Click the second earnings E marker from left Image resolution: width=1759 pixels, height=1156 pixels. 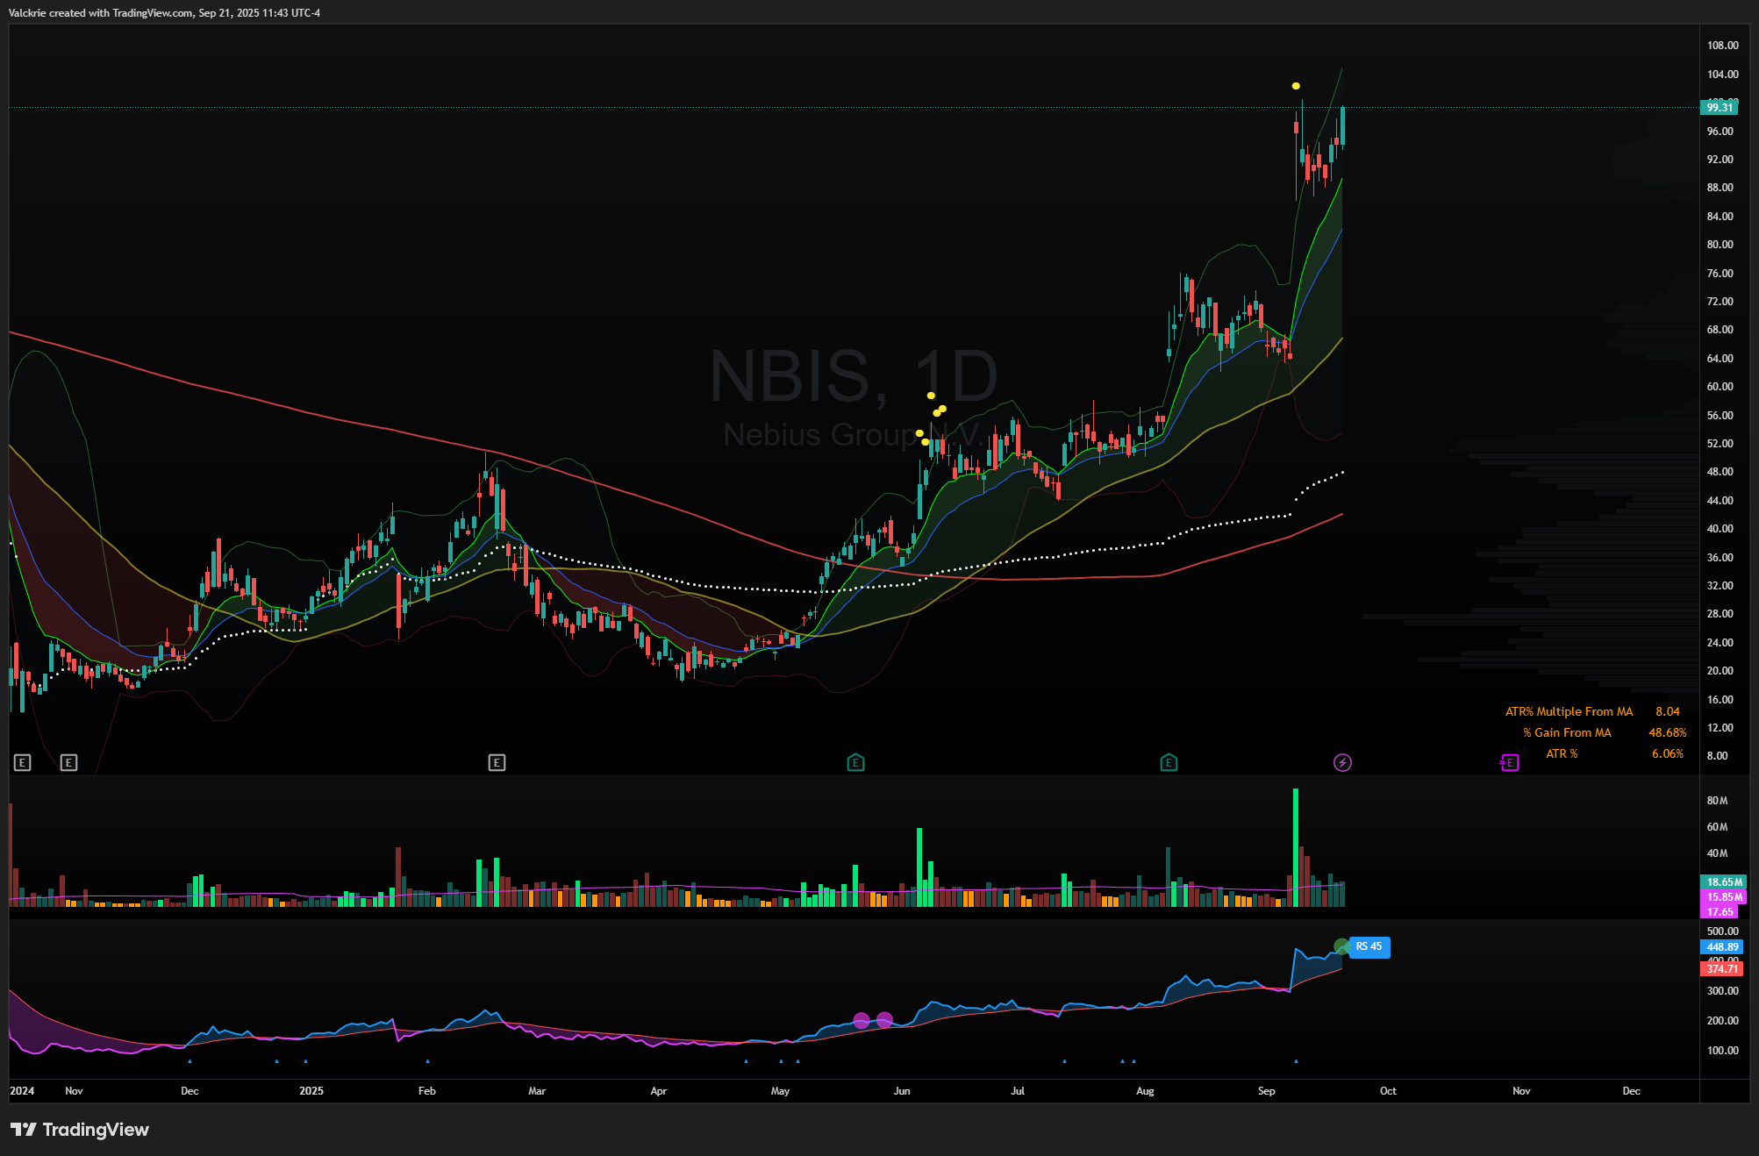pos(68,763)
